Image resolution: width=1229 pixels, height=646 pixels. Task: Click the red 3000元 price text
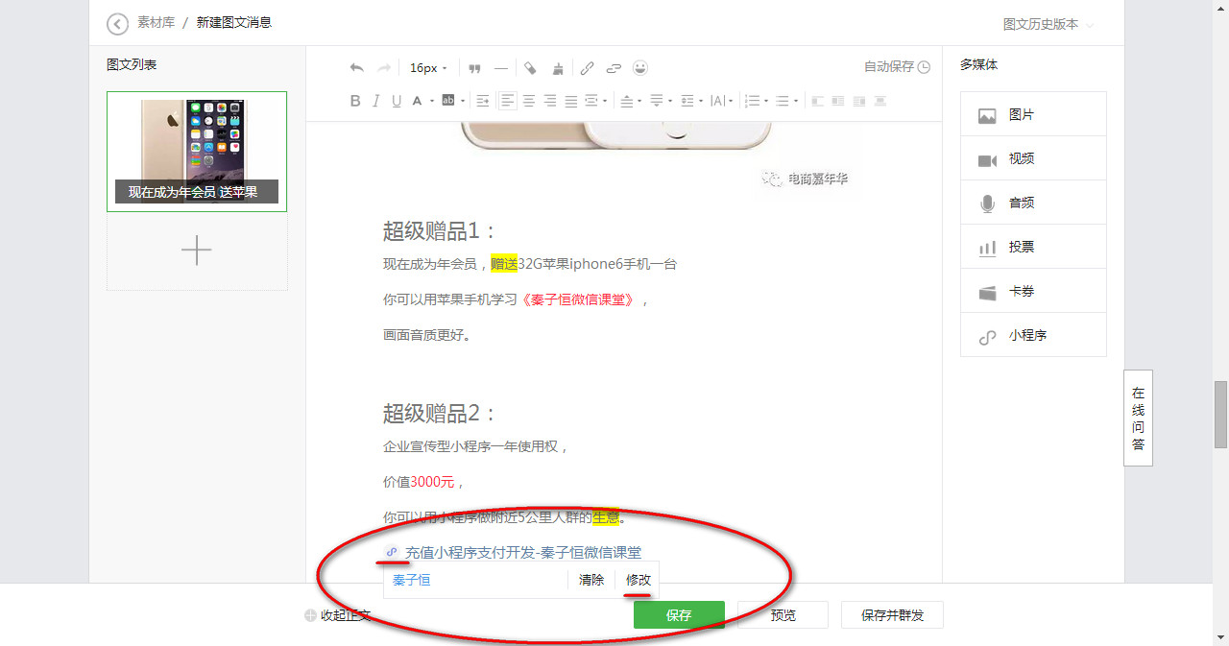coord(431,482)
